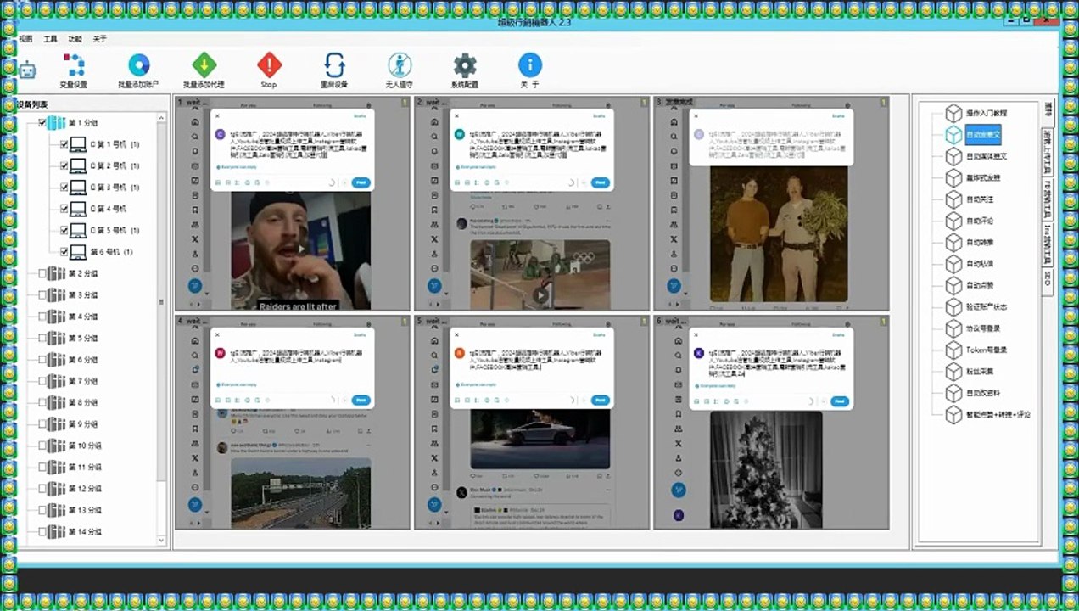Click Post button in device 2 panel
1079x611 pixels.
point(601,182)
